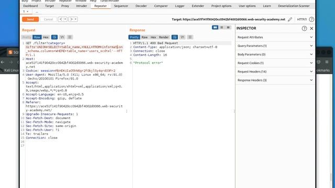Switch to the Proxy tab

click(x=65, y=6)
